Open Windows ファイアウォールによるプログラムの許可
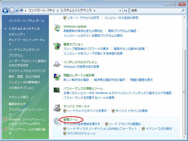The width and height of the screenshot is (188, 141). tap(27, 122)
